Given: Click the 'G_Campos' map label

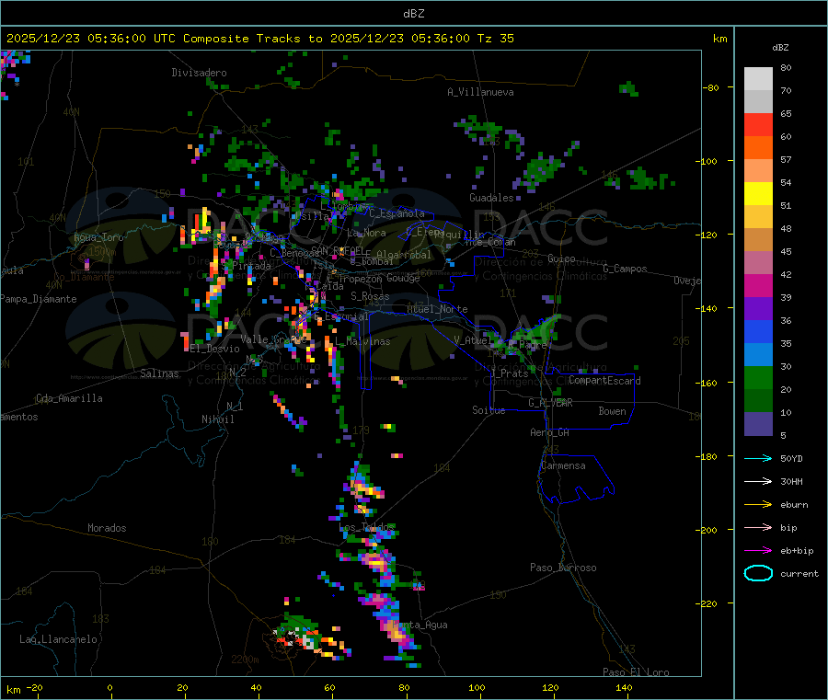Looking at the screenshot, I should coord(625,269).
